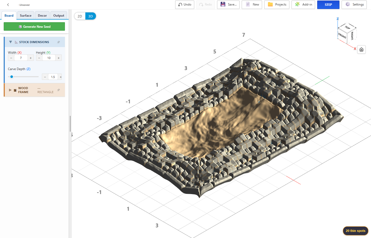Adjust the Carve Depth slider handle
This screenshot has width=371, height=238.
(12, 77)
